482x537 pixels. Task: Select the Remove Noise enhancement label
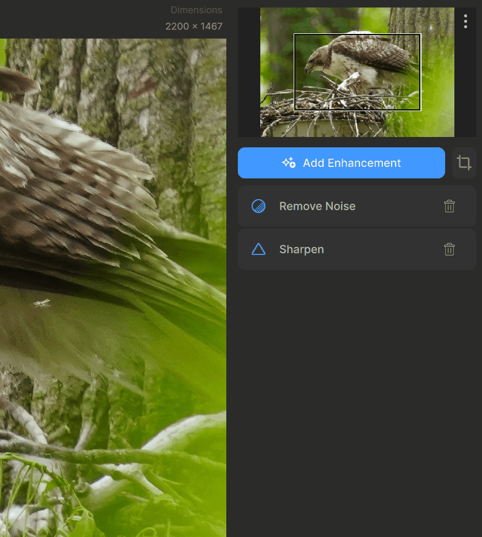pyautogui.click(x=317, y=206)
